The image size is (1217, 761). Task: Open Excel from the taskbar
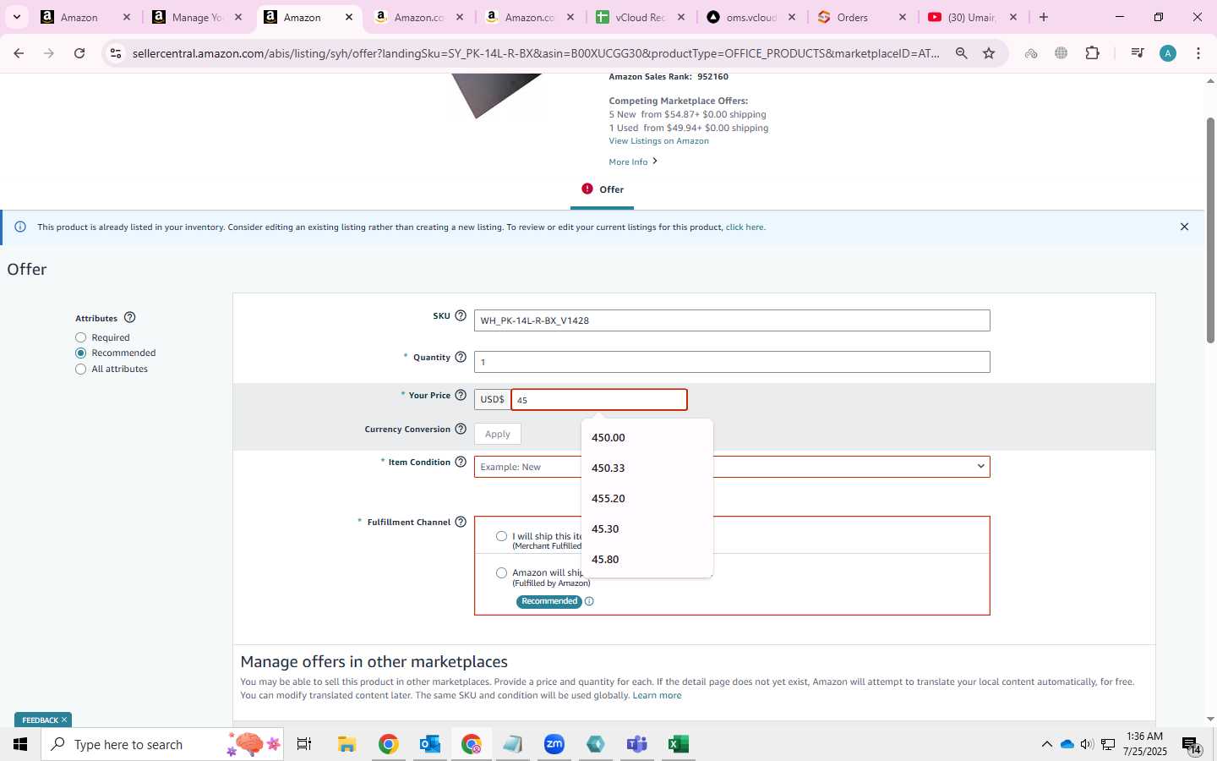click(x=678, y=744)
